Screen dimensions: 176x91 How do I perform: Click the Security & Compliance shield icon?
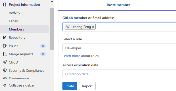click(x=5, y=70)
